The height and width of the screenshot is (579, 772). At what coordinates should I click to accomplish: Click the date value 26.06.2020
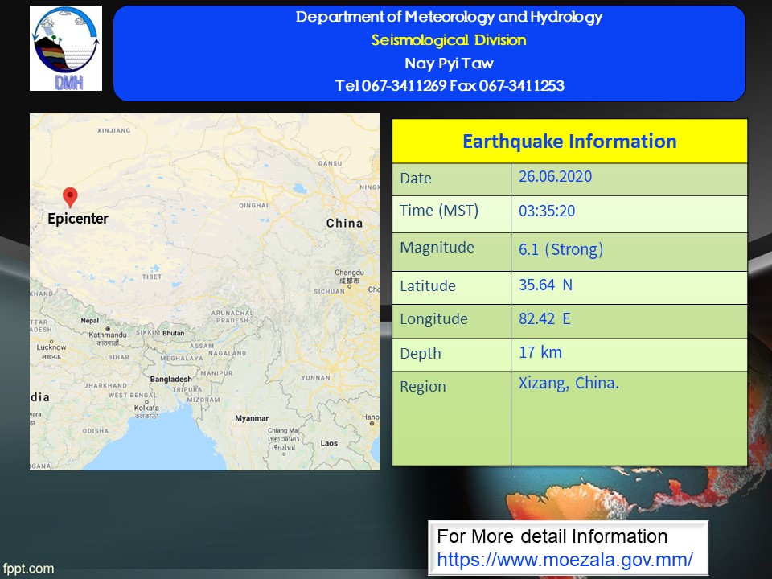[x=555, y=177]
